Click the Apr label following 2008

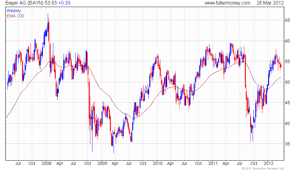coord(60,164)
